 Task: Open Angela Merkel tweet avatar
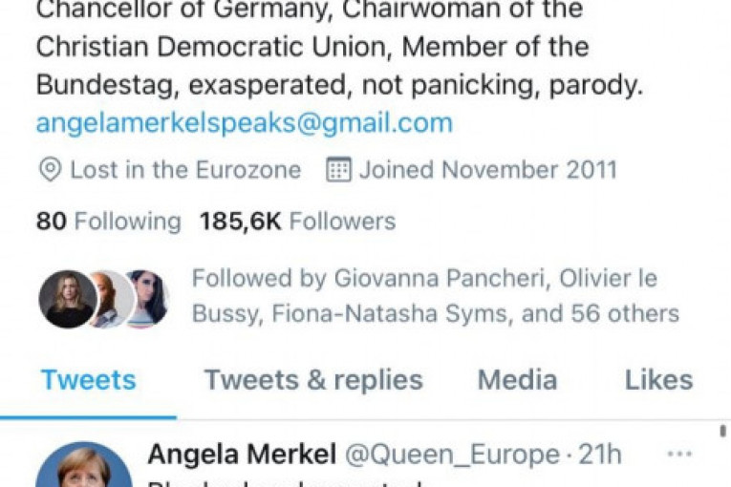click(x=84, y=464)
